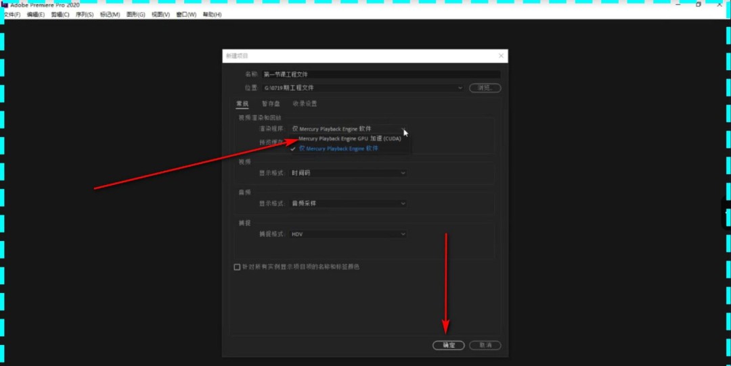Viewport: 731px width, 366px height.
Task: Open the 文件(F) menu
Action: pyautogui.click(x=12, y=14)
